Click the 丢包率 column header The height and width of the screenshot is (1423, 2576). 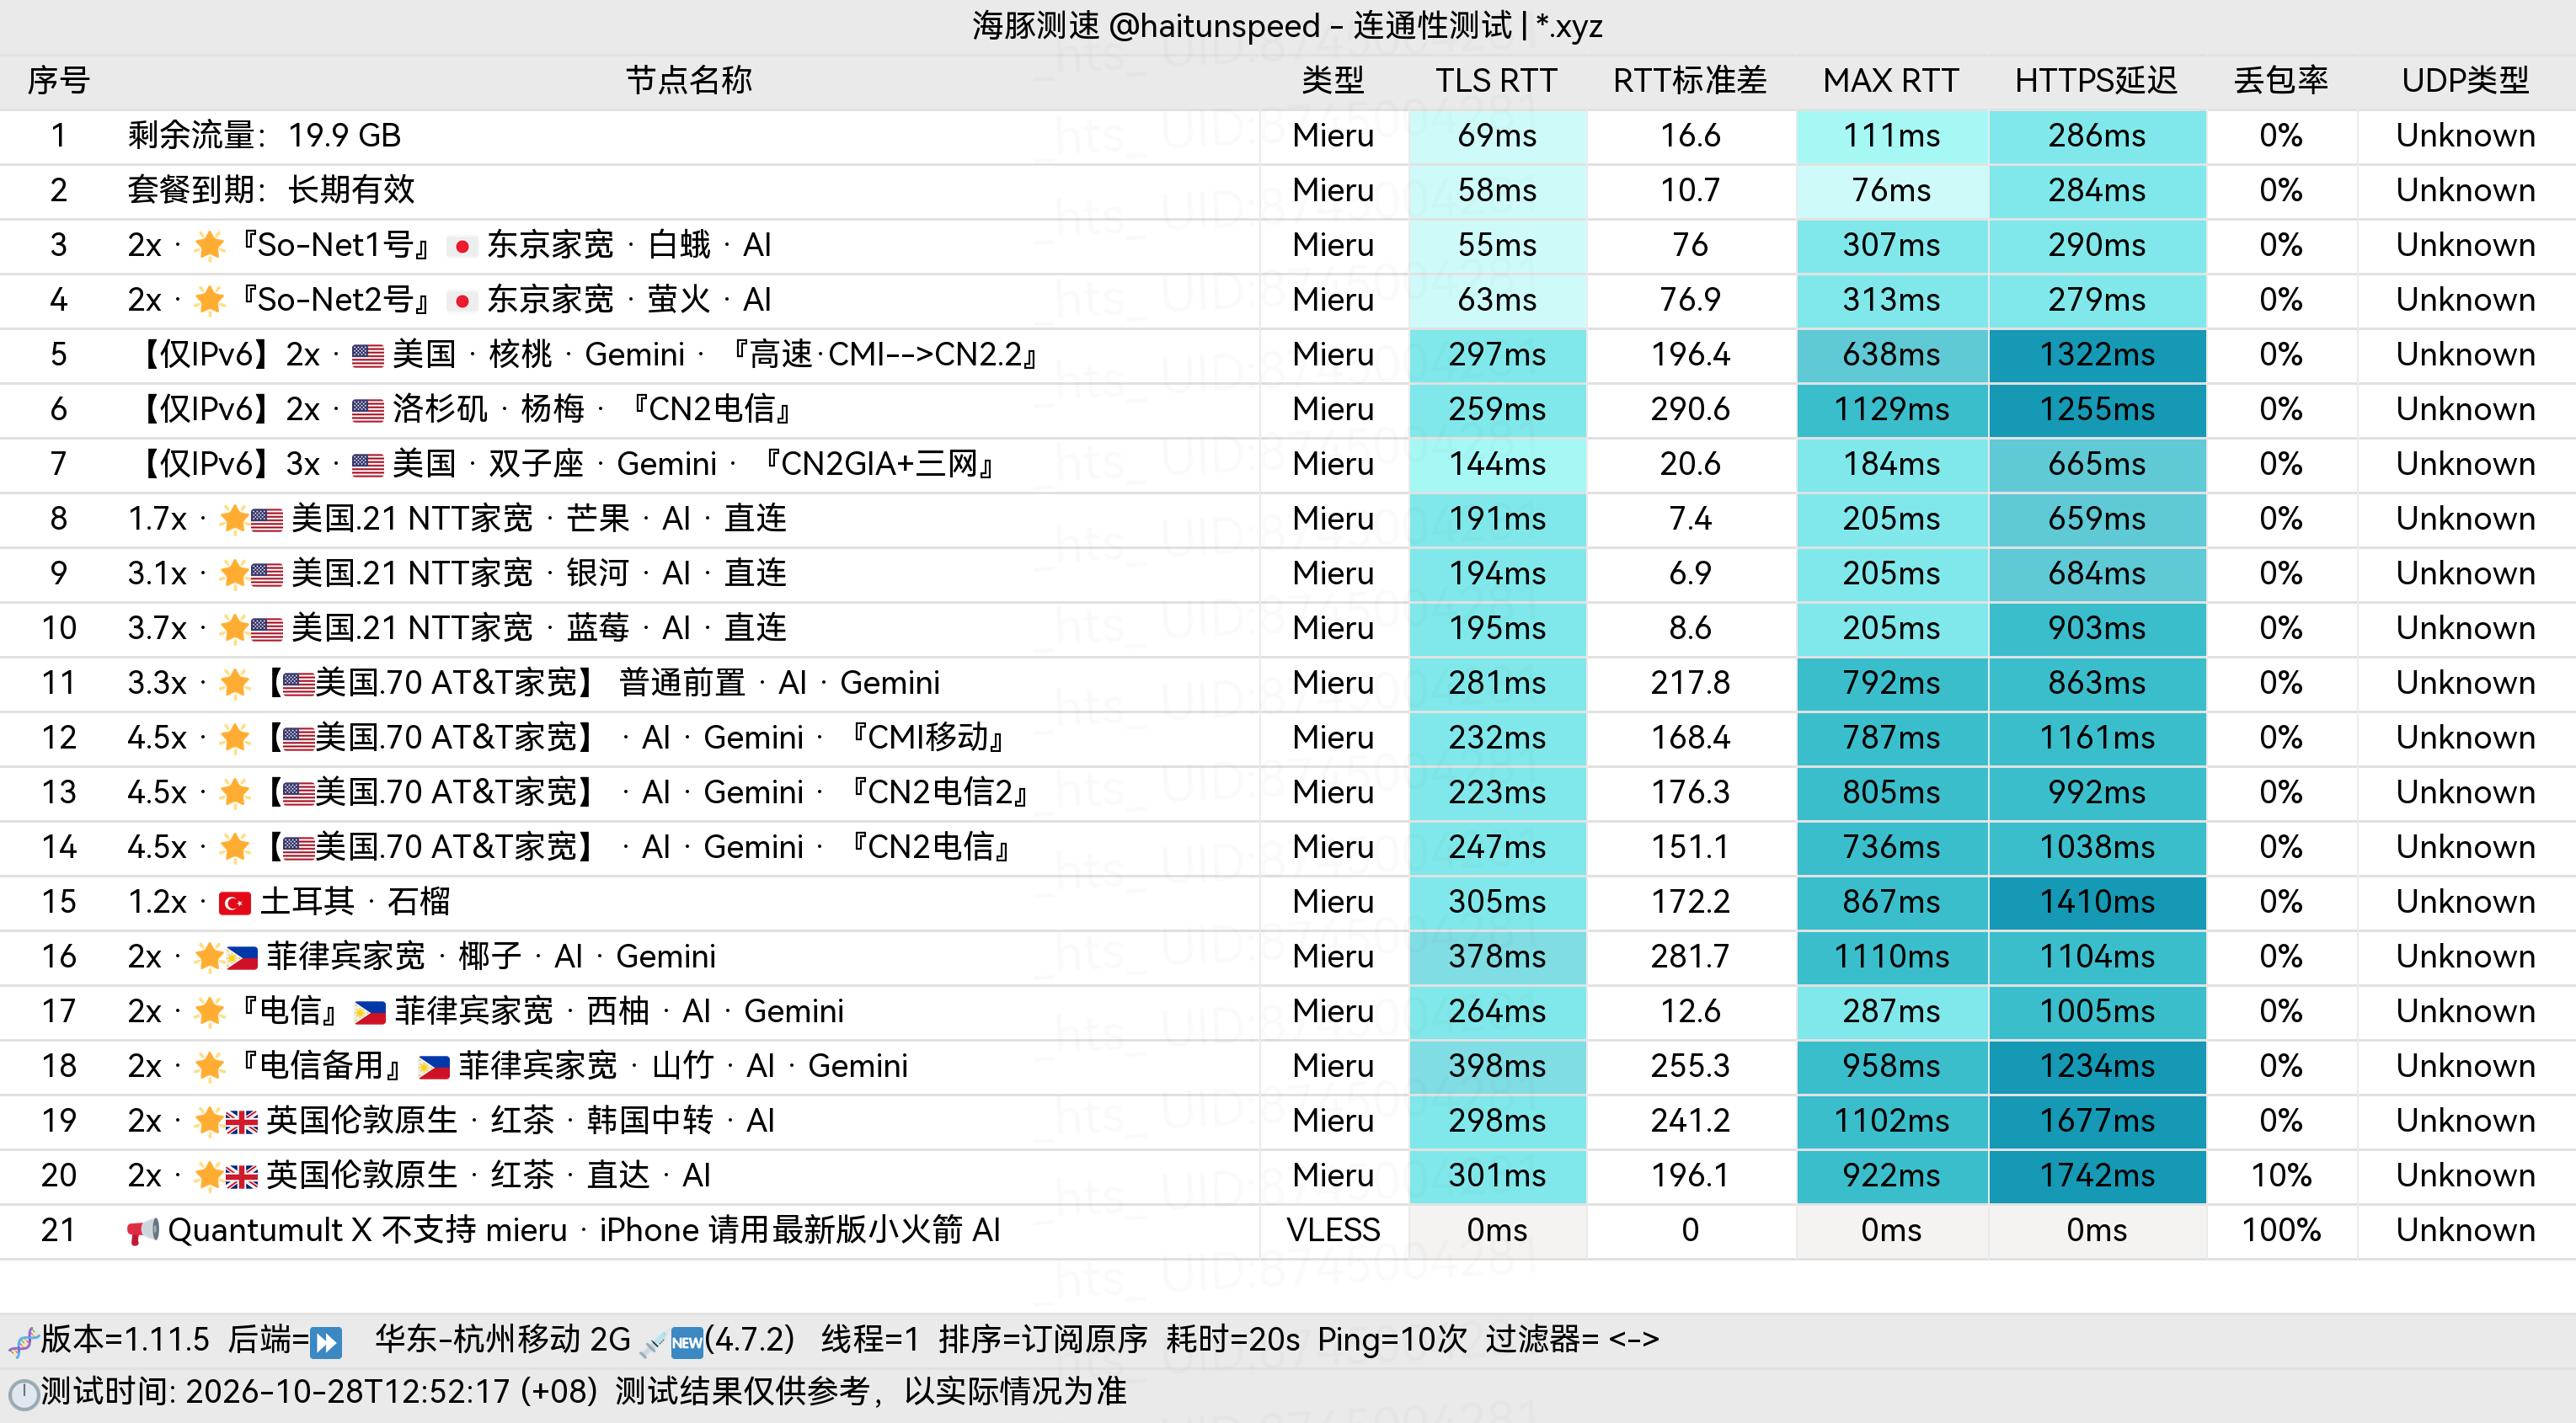click(2281, 80)
